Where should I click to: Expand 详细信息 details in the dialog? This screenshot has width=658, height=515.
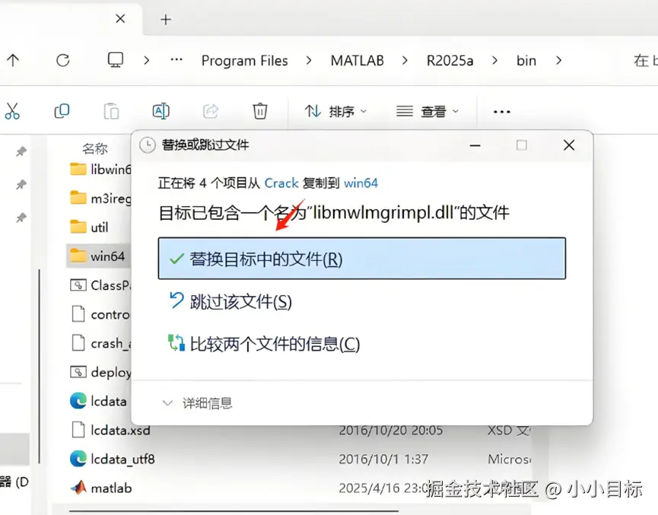pos(197,403)
